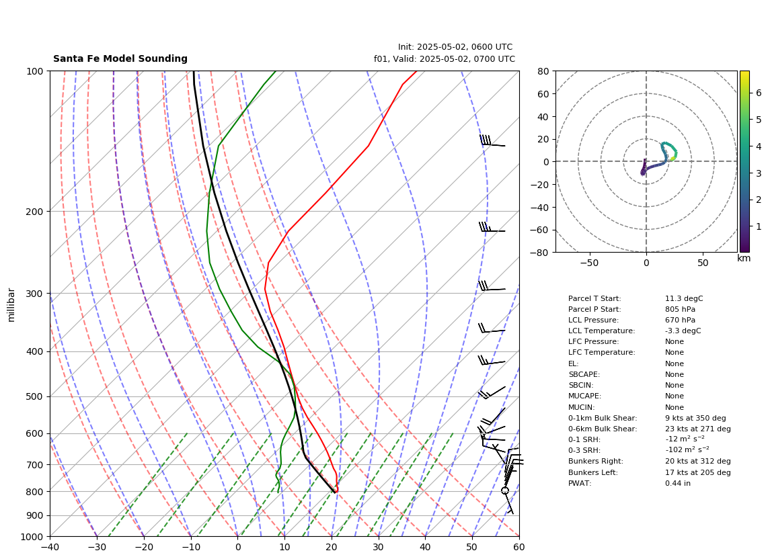Click the None value beside MUCIN

tap(675, 407)
